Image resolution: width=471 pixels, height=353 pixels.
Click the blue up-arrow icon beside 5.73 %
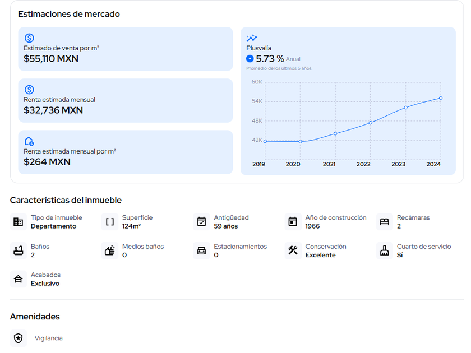(x=250, y=58)
